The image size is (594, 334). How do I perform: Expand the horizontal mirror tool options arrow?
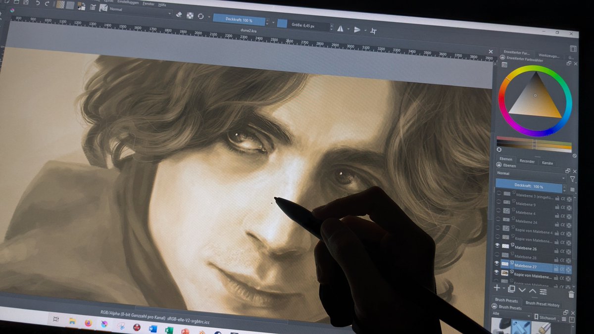(x=348, y=29)
